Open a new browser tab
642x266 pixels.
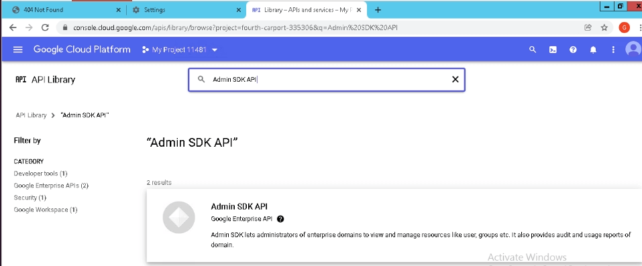pyautogui.click(x=378, y=10)
